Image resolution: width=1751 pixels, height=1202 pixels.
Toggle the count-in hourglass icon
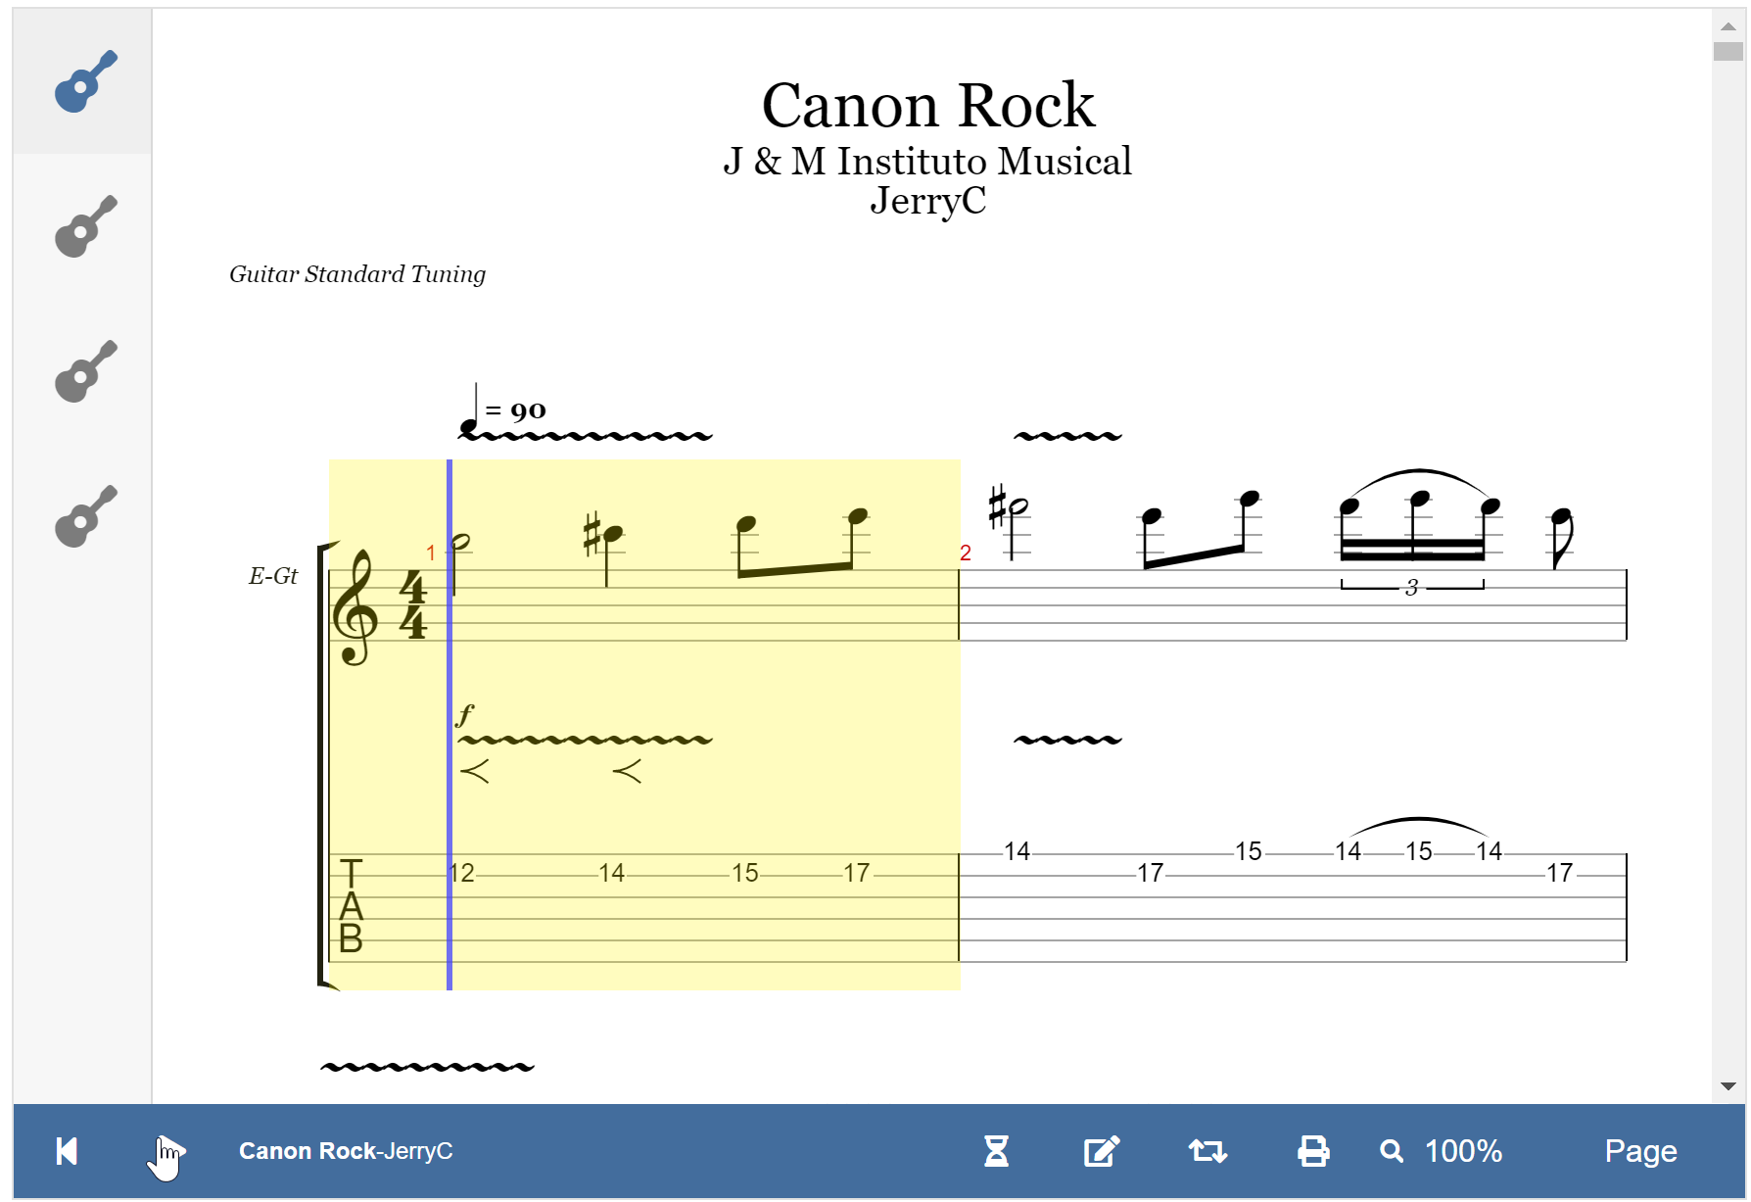click(996, 1151)
